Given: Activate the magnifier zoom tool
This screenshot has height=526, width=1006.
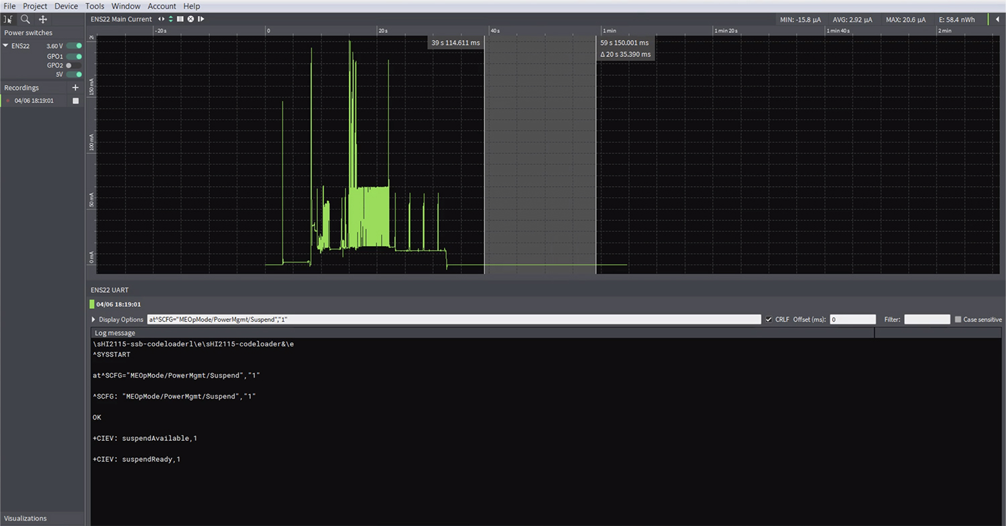Looking at the screenshot, I should (25, 19).
